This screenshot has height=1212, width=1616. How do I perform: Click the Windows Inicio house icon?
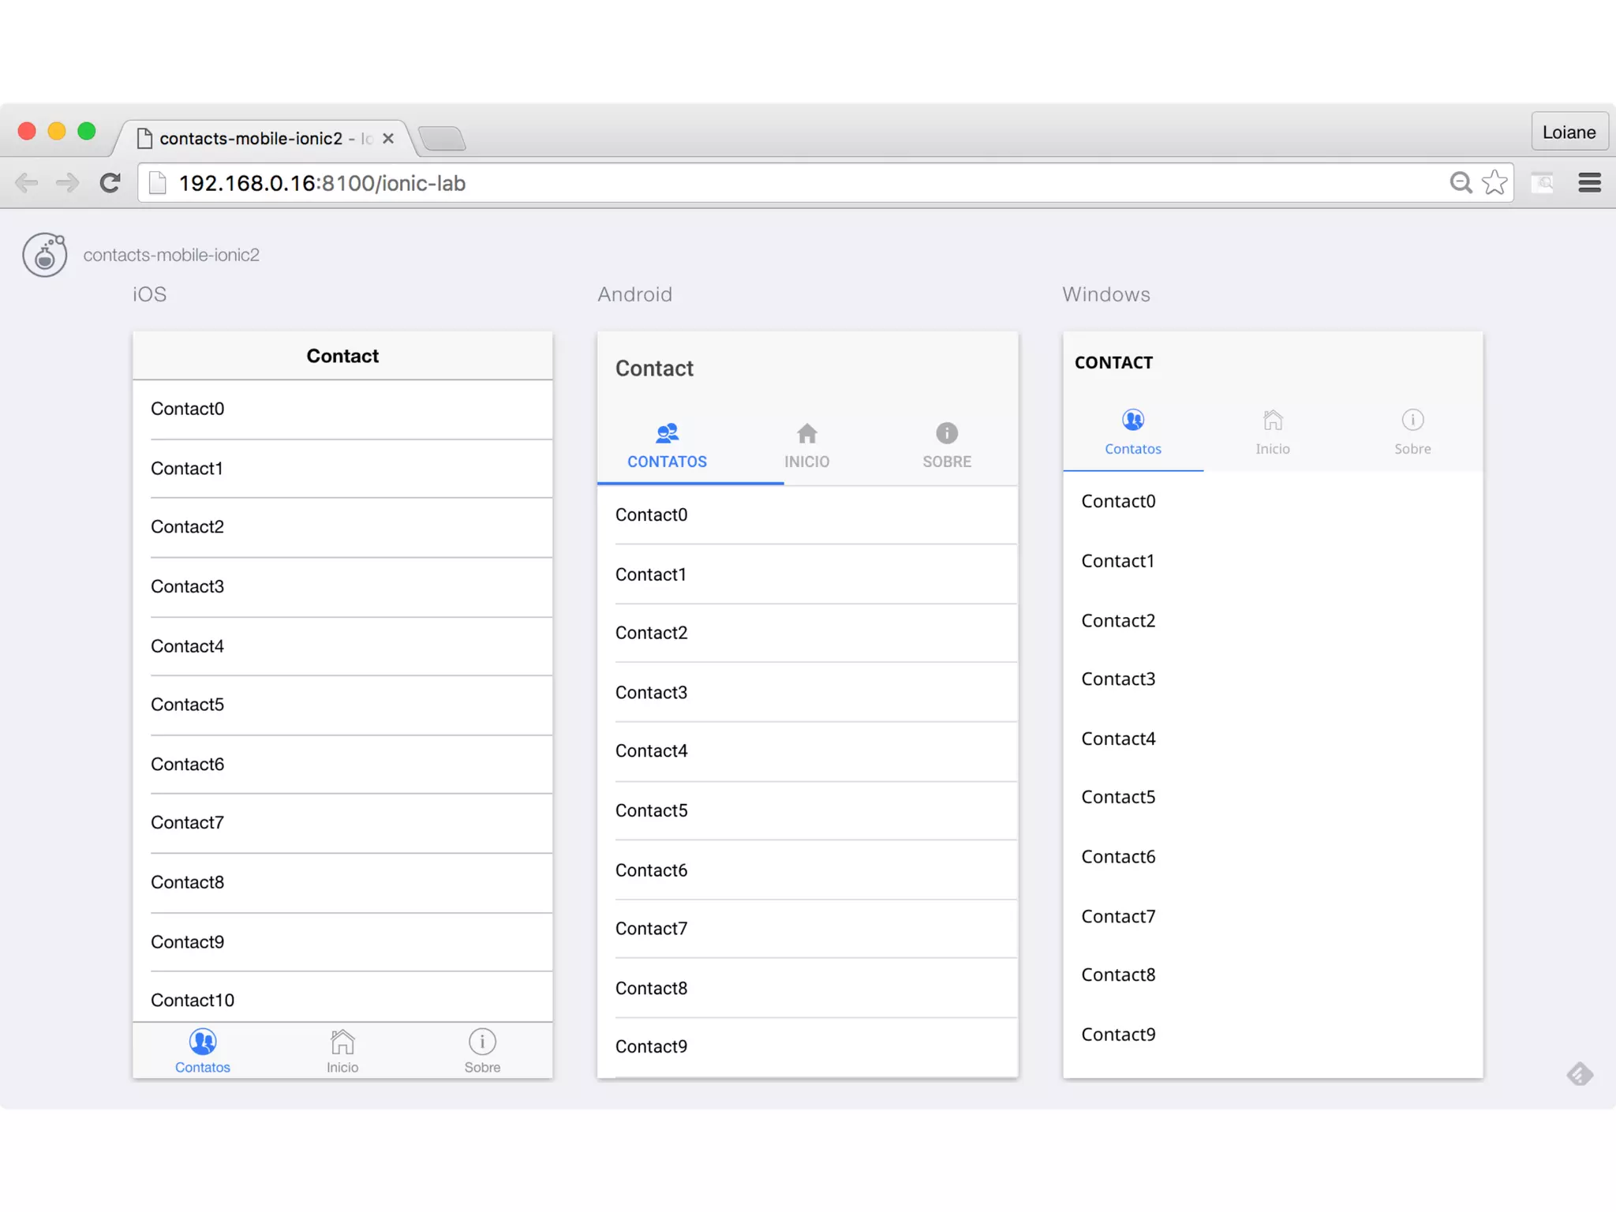click(1273, 420)
